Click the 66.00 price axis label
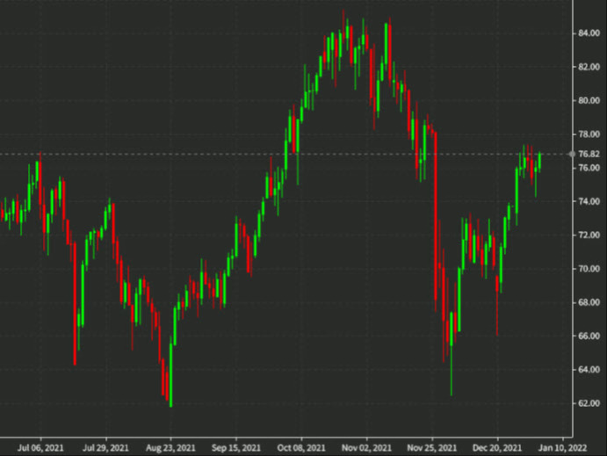Screen dimensions: 607x456 point(589,336)
